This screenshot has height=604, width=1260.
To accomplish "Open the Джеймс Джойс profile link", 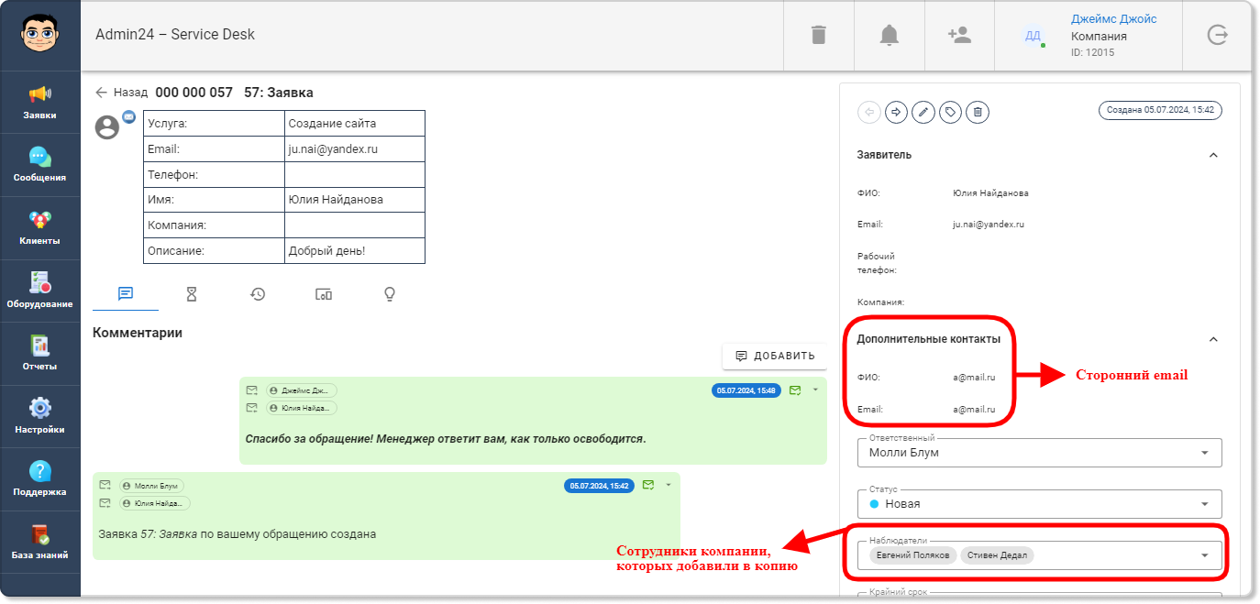I will tap(1113, 19).
